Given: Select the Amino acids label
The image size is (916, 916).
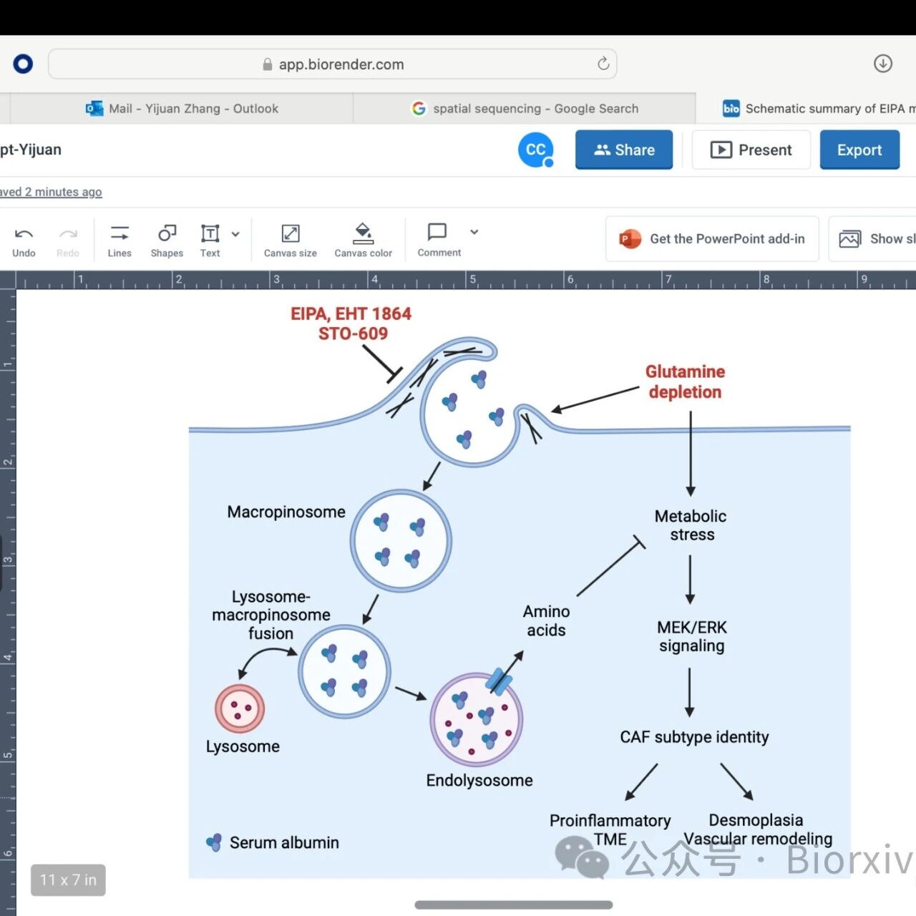Looking at the screenshot, I should tap(546, 620).
